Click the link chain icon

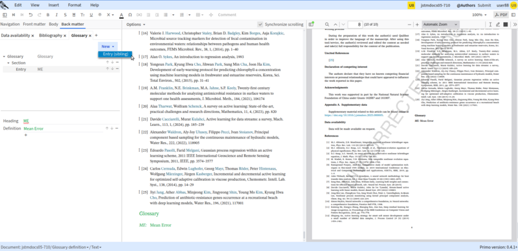(x=139, y=15)
